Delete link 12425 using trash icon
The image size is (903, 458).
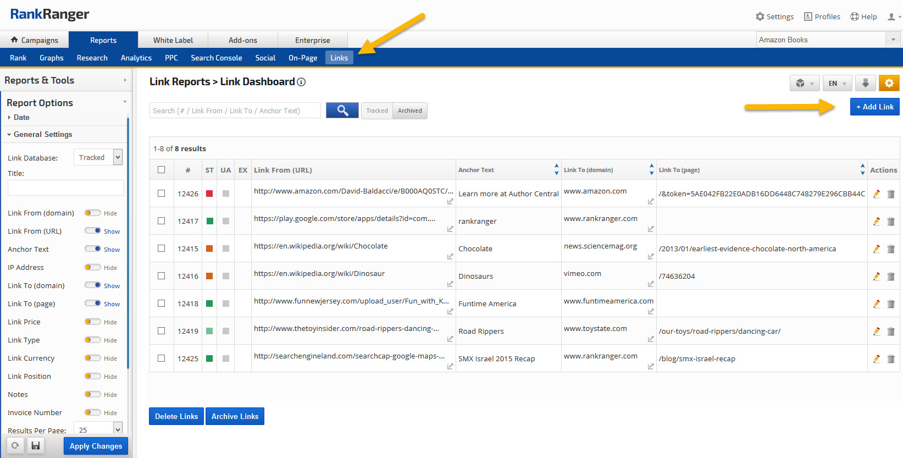[x=891, y=358]
